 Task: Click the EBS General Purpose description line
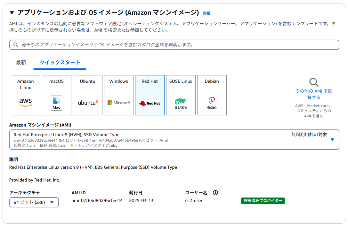coord(93,167)
